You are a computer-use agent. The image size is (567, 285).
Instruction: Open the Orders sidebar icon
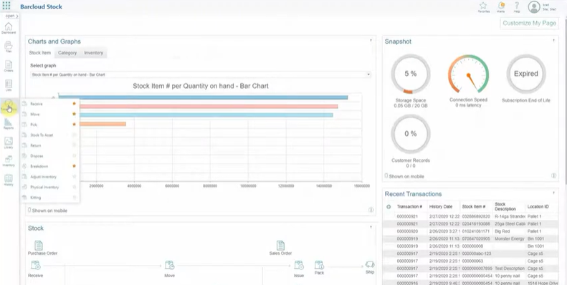click(x=9, y=66)
